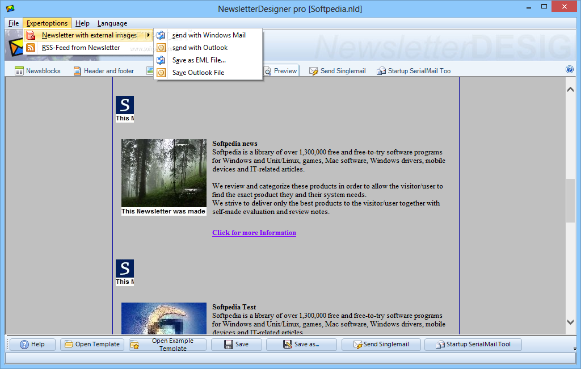
Task: Click the application icon in title bar
Action: pos(10,8)
